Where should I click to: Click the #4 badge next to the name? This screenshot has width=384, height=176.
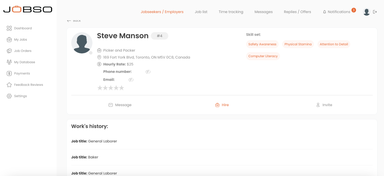point(160,36)
